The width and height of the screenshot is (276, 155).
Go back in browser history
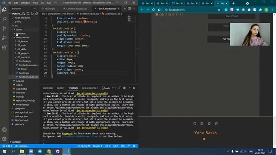142,9
